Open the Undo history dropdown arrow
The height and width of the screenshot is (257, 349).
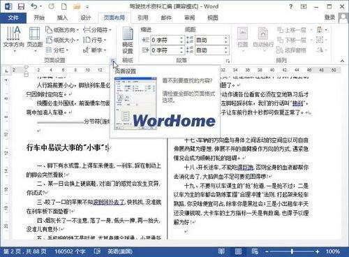click(40, 6)
